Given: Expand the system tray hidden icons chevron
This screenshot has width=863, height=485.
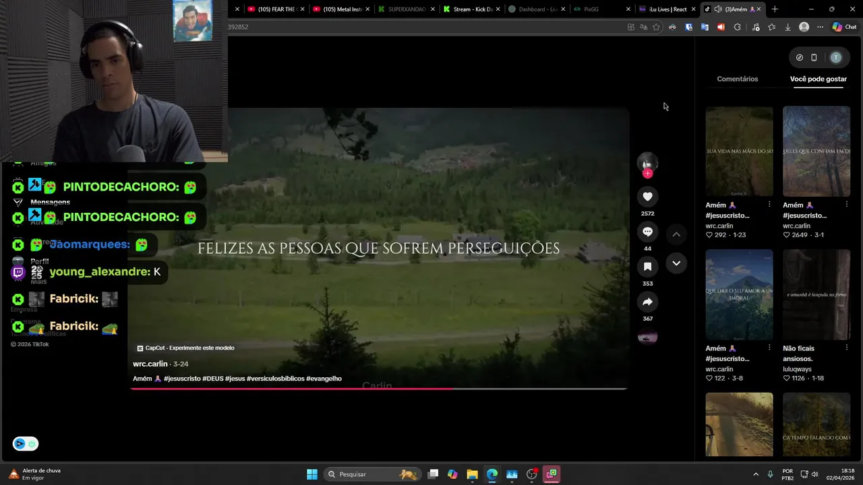Looking at the screenshot, I should pyautogui.click(x=756, y=474).
